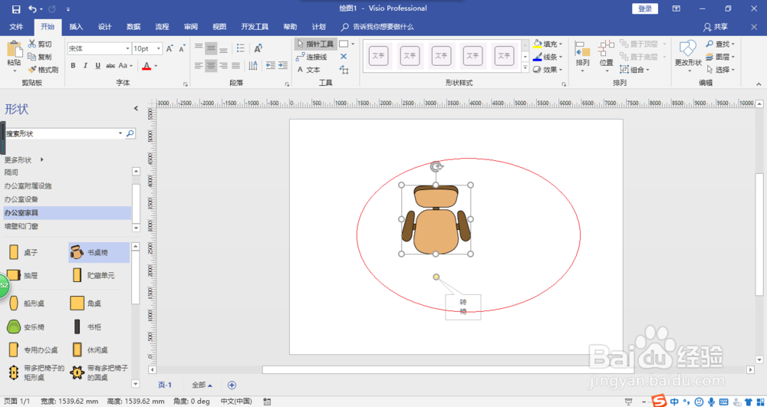Switch to the 视图 view tab
Image resolution: width=767 pixels, height=407 pixels.
[x=219, y=27]
